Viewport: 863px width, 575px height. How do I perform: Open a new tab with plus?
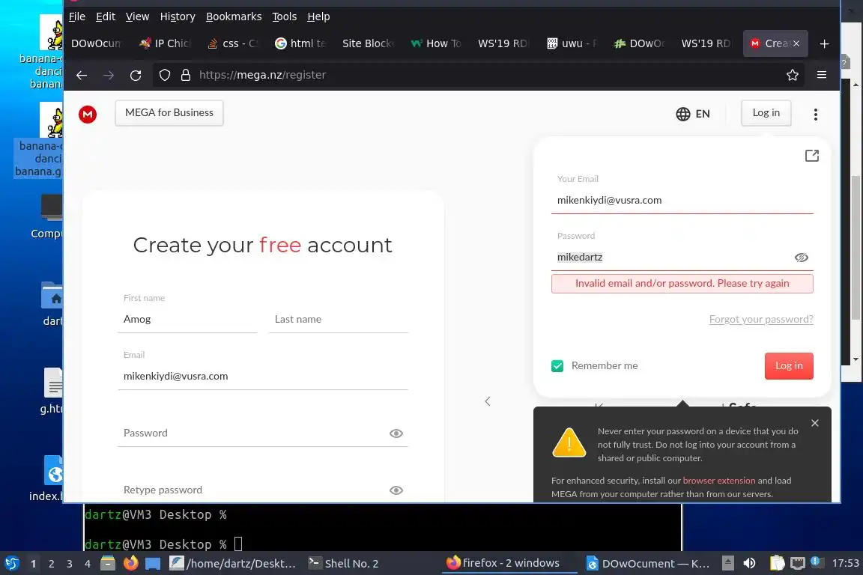[x=824, y=43]
